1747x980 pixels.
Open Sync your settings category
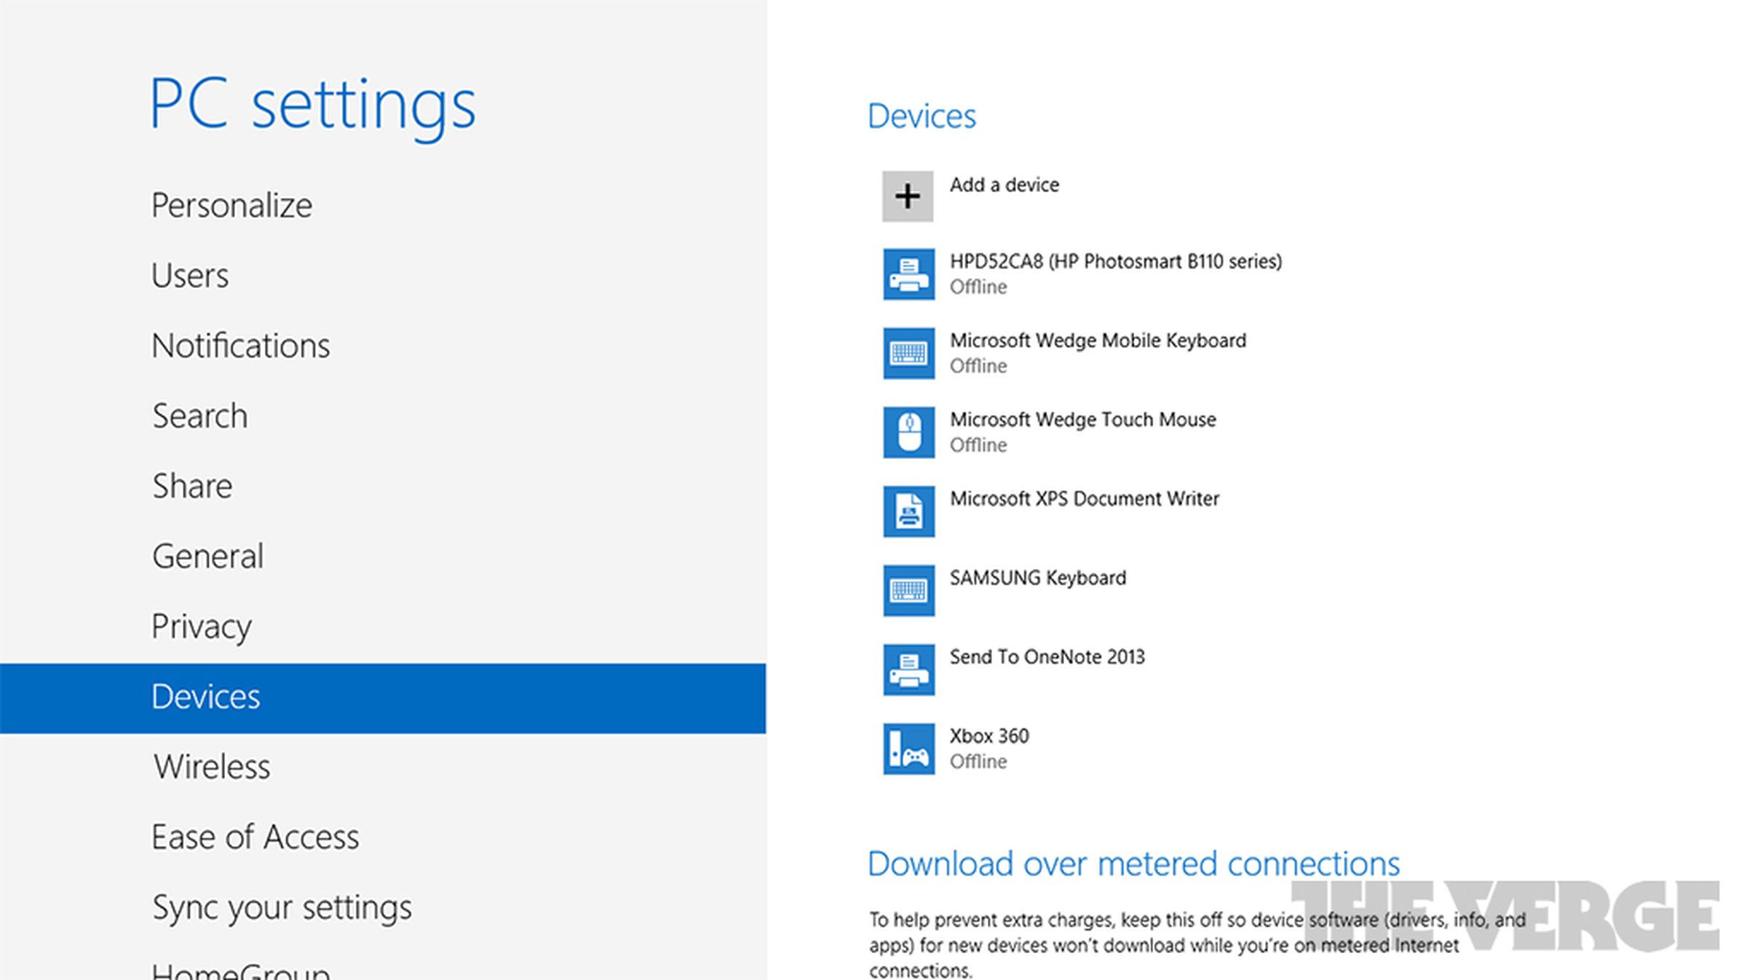coord(282,909)
